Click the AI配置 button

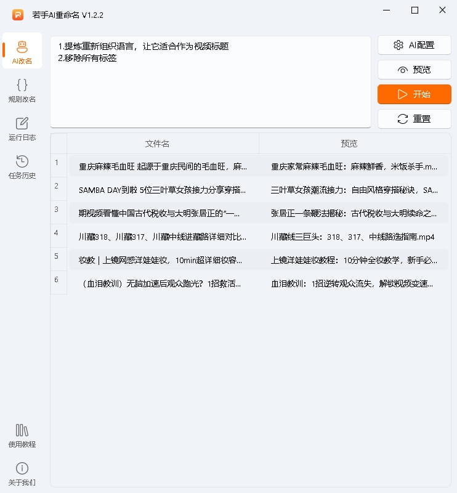[x=415, y=45]
